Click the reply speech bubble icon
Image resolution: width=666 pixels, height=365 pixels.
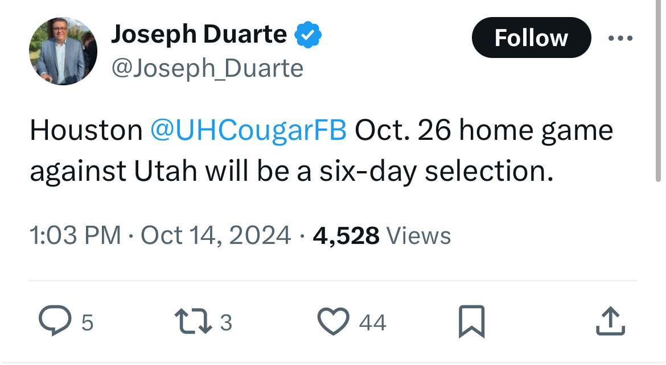(x=54, y=322)
